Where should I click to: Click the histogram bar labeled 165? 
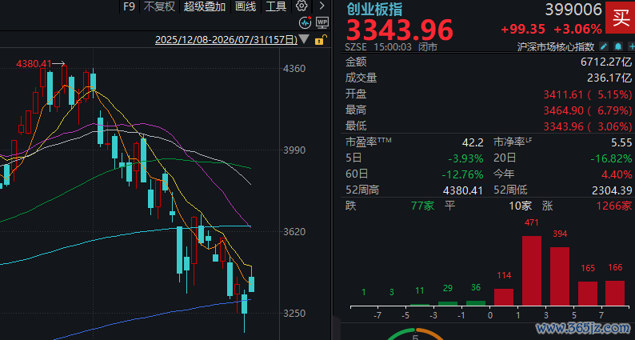point(588,294)
